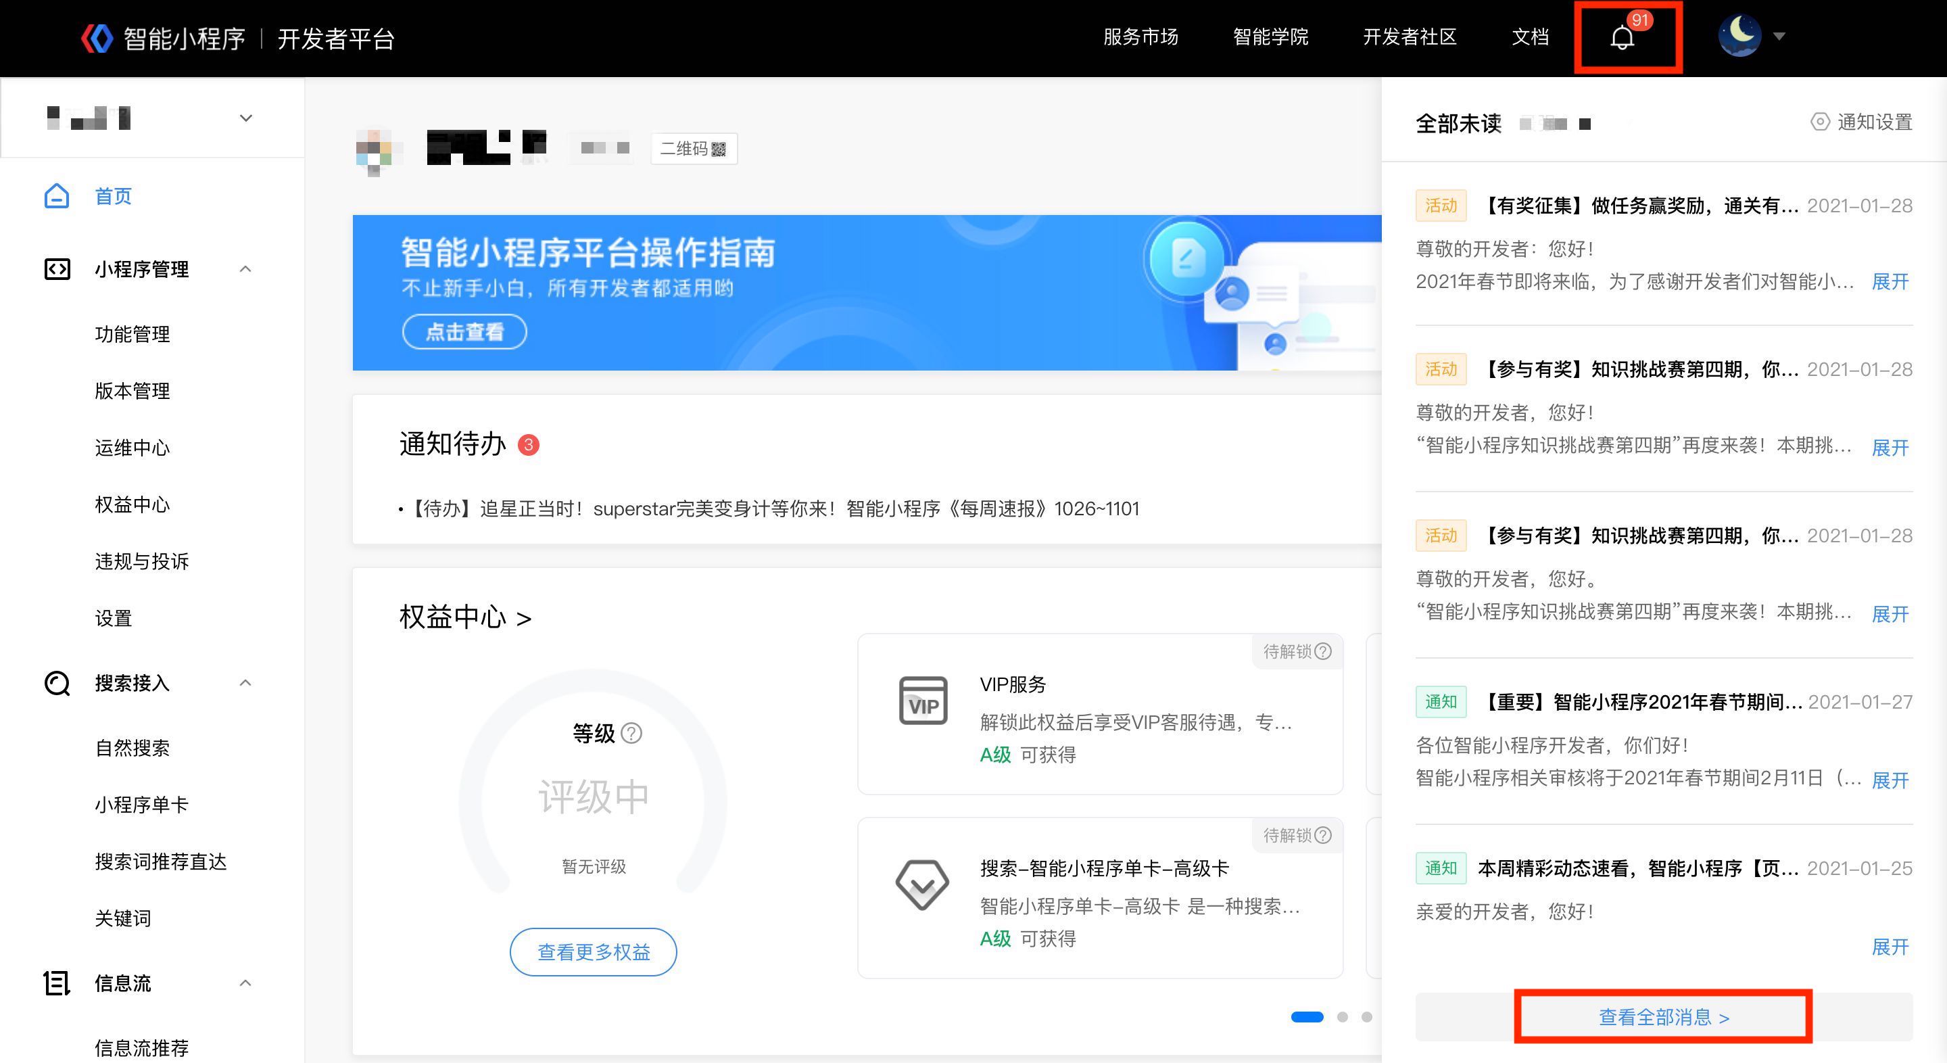Collapse the 小程序管理 section

(x=245, y=269)
